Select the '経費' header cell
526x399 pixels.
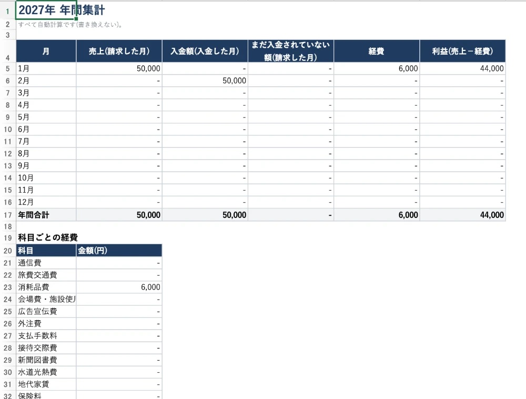pos(377,51)
